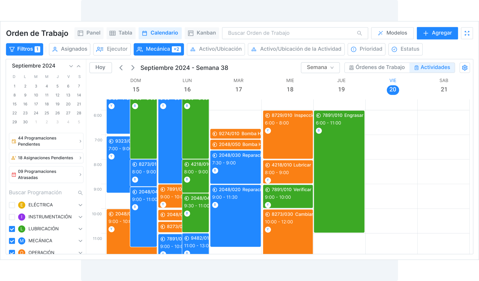Collapse the Septiembre 2024 mini calendar
The width and height of the screenshot is (479, 281).
[79, 66]
